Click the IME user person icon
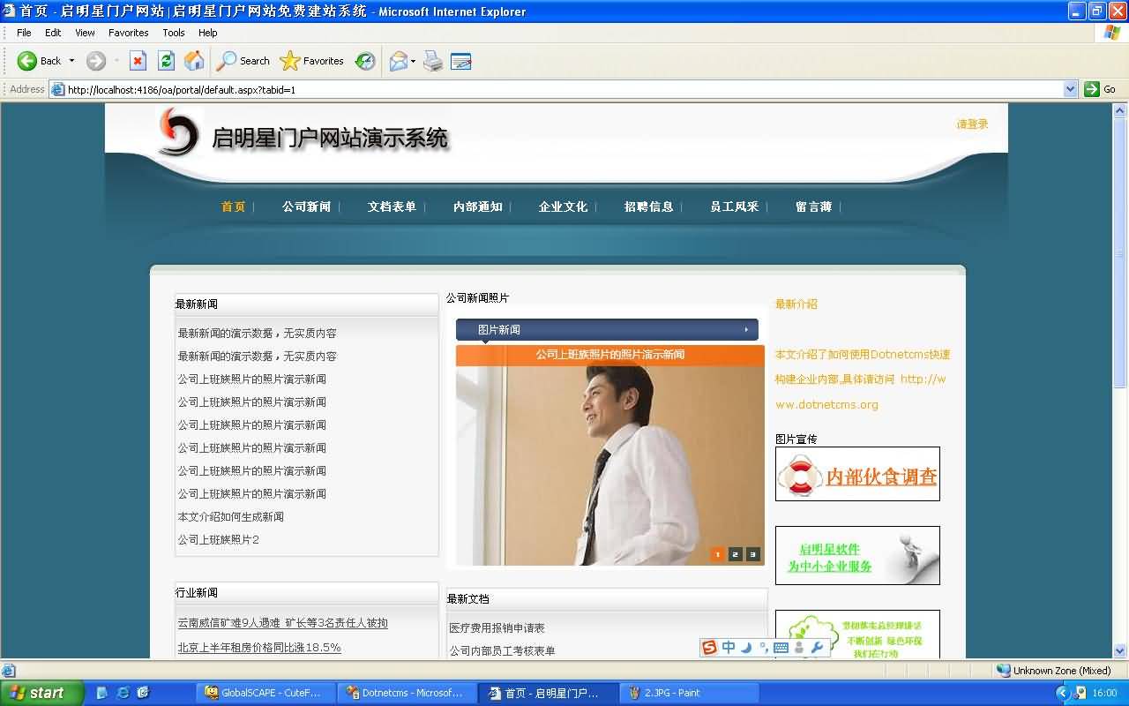Screen dimensions: 1129x706 pyautogui.click(x=799, y=648)
